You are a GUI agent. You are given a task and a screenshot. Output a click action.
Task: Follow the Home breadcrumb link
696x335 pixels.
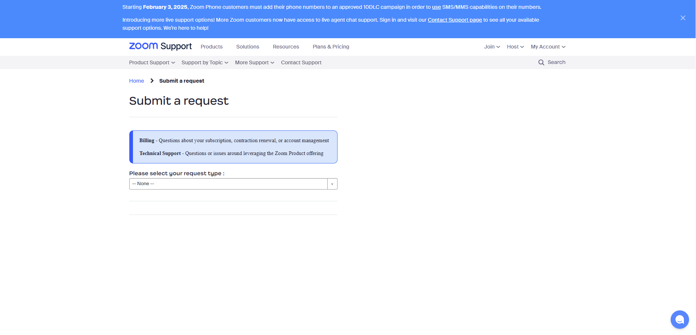[136, 81]
